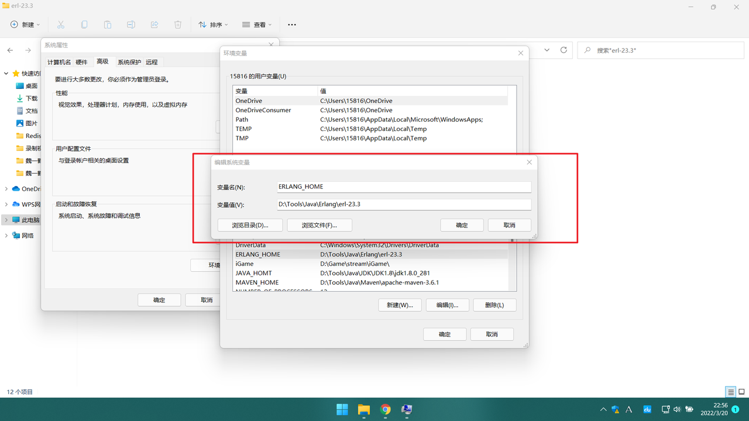Click the Rename icon in Explorer toolbar
The height and width of the screenshot is (421, 749).
click(x=131, y=25)
